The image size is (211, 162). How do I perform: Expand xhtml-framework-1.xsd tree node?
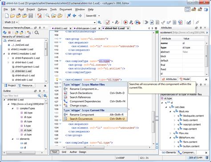point(8,58)
